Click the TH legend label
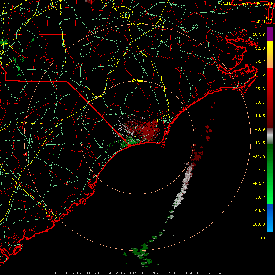The width and height of the screenshot is (275, 275). (262, 238)
